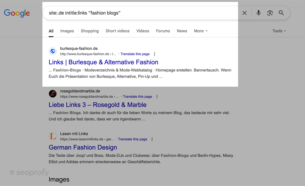Viewport: 305px width, 186px height.
Task: Open three-dot menu for rosegoldandmarble.de result
Action: [157, 97]
